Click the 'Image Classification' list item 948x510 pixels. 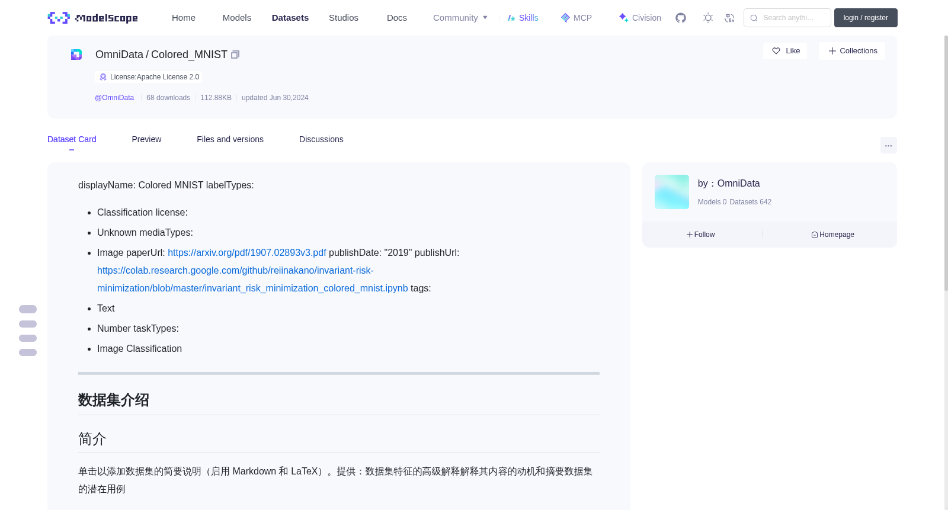(x=140, y=349)
